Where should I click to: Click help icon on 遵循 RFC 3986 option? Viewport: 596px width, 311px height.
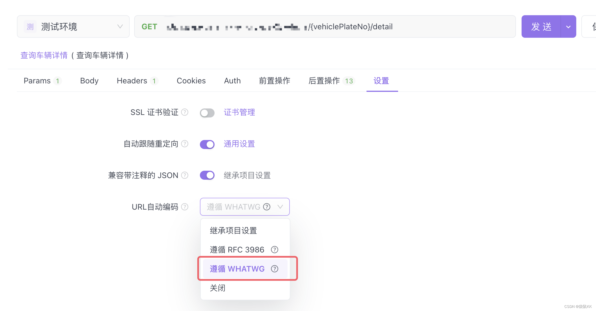[x=274, y=250]
